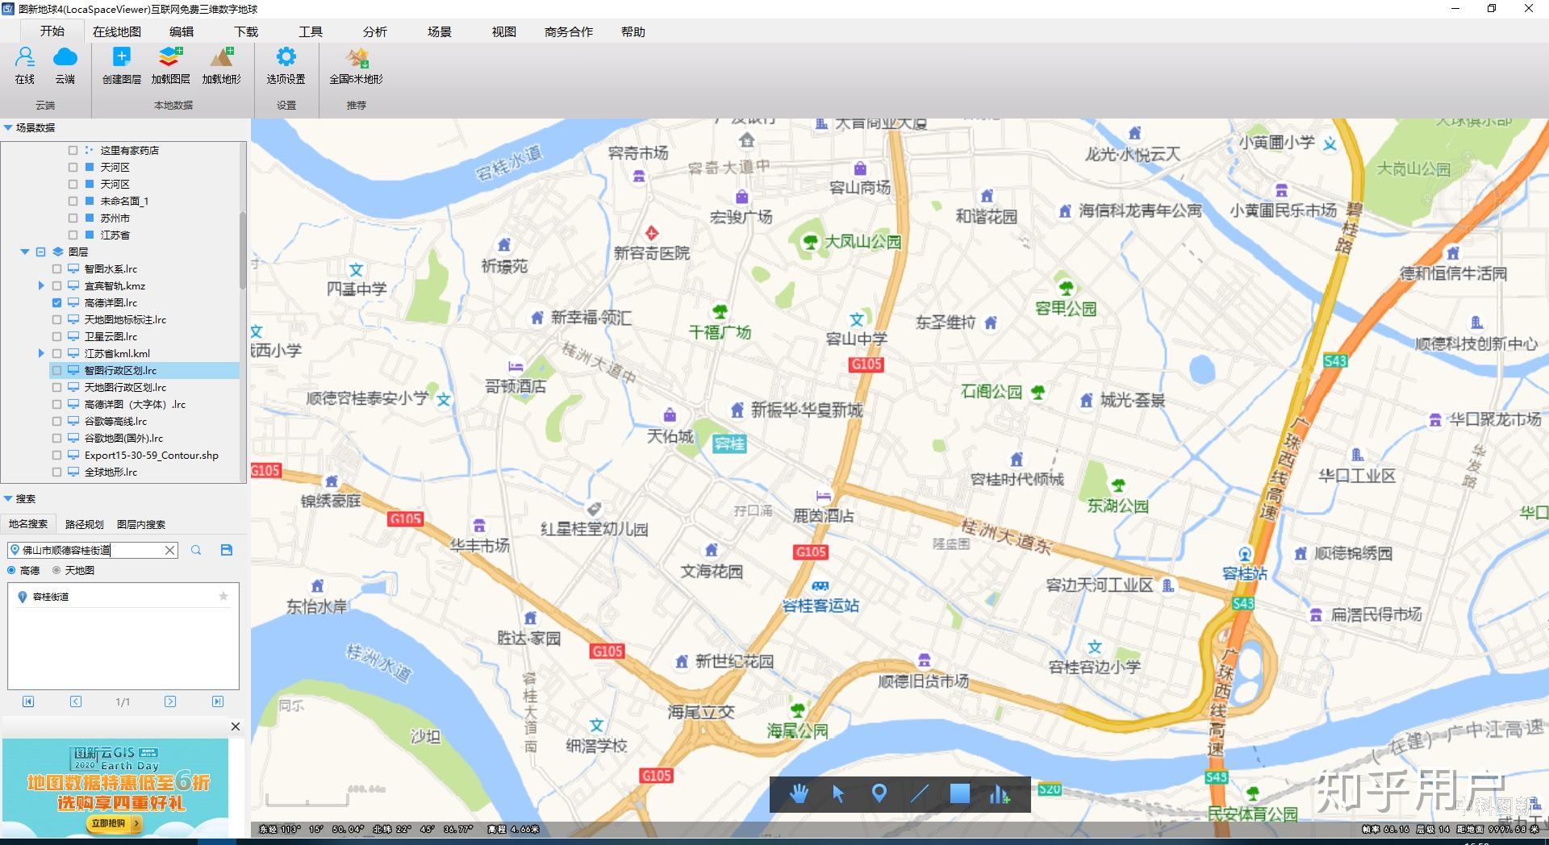Select 天地图行政区划.lrc layer row

tap(125, 388)
